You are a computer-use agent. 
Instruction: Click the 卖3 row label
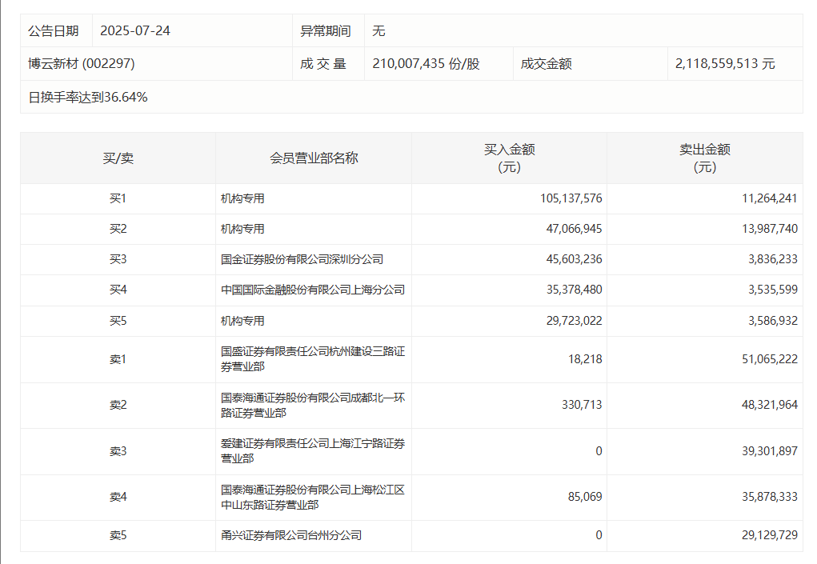coord(118,451)
